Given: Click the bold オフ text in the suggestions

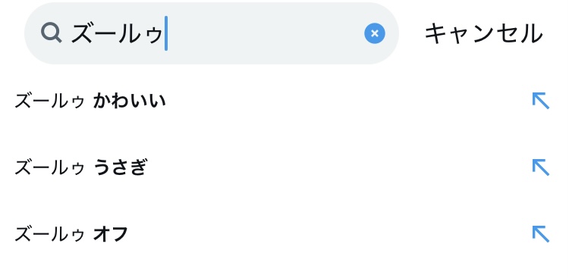Looking at the screenshot, I should pyautogui.click(x=110, y=234).
